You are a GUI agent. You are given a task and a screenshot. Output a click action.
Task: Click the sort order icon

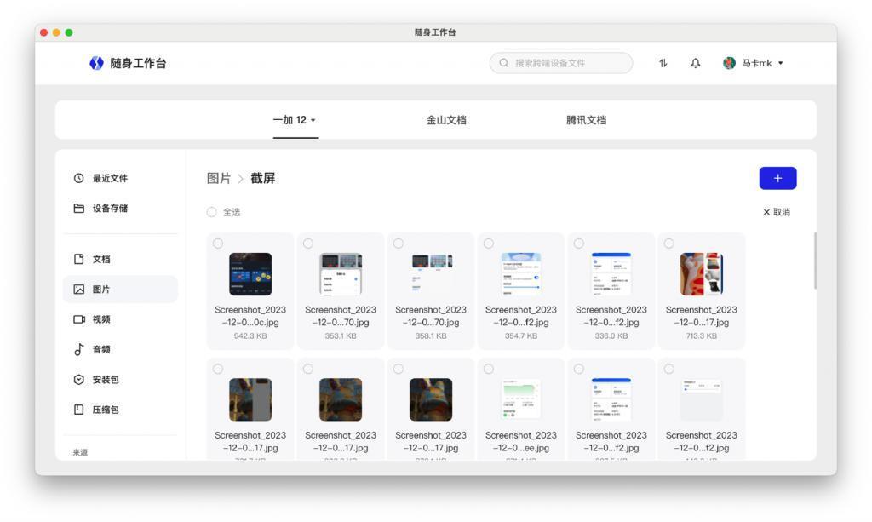pyautogui.click(x=663, y=62)
